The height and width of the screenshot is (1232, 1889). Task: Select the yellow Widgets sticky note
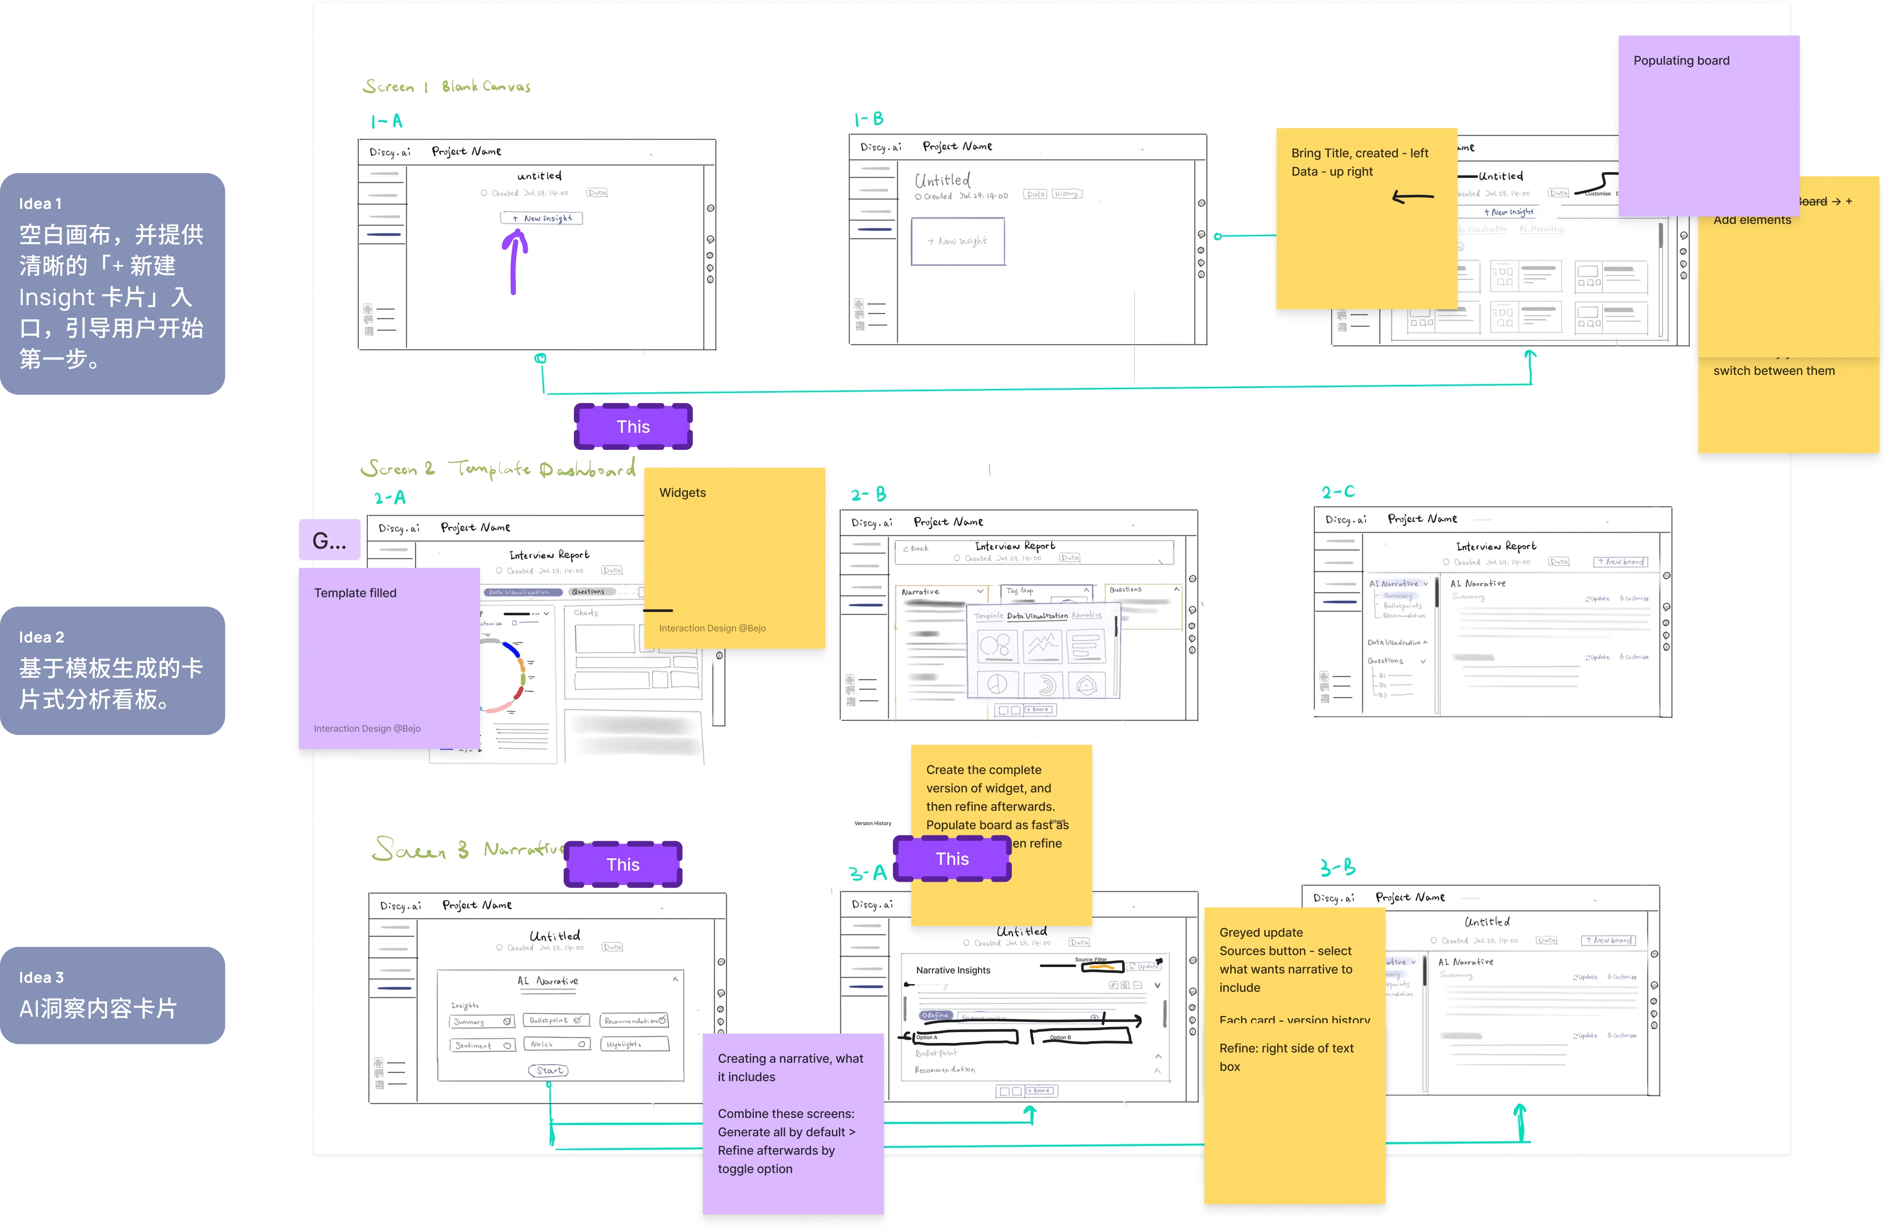734,558
